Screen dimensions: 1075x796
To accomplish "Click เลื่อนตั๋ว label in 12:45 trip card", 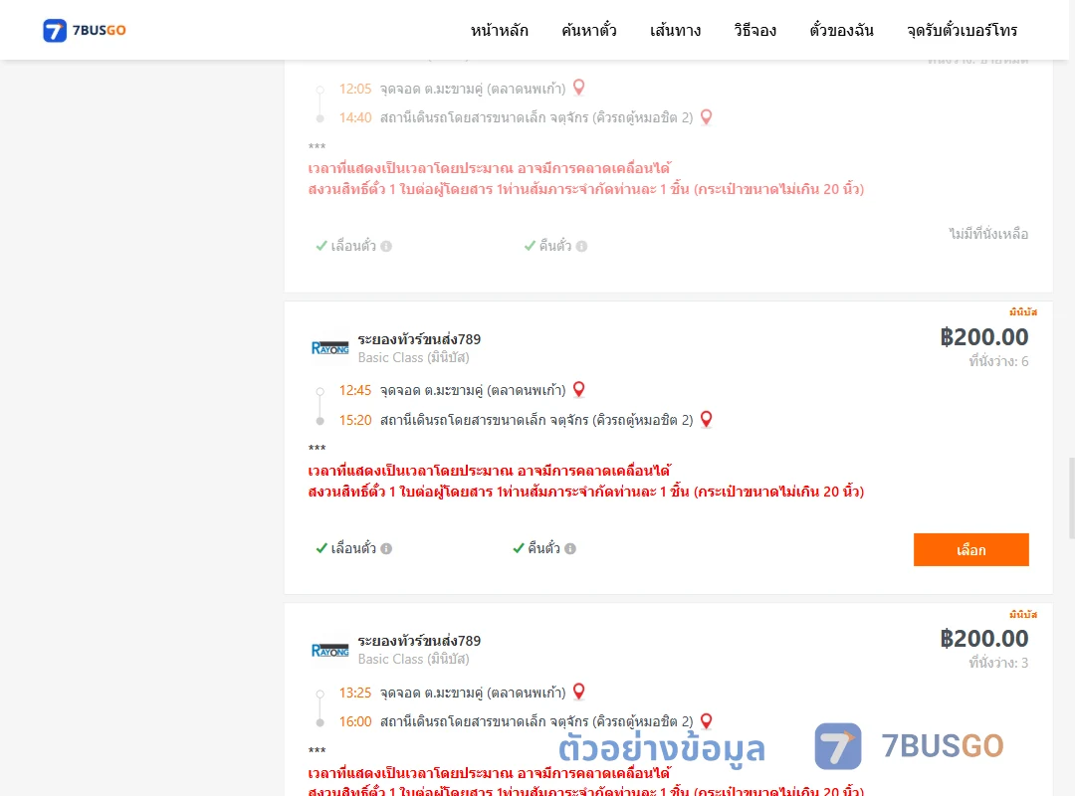I will coord(353,548).
